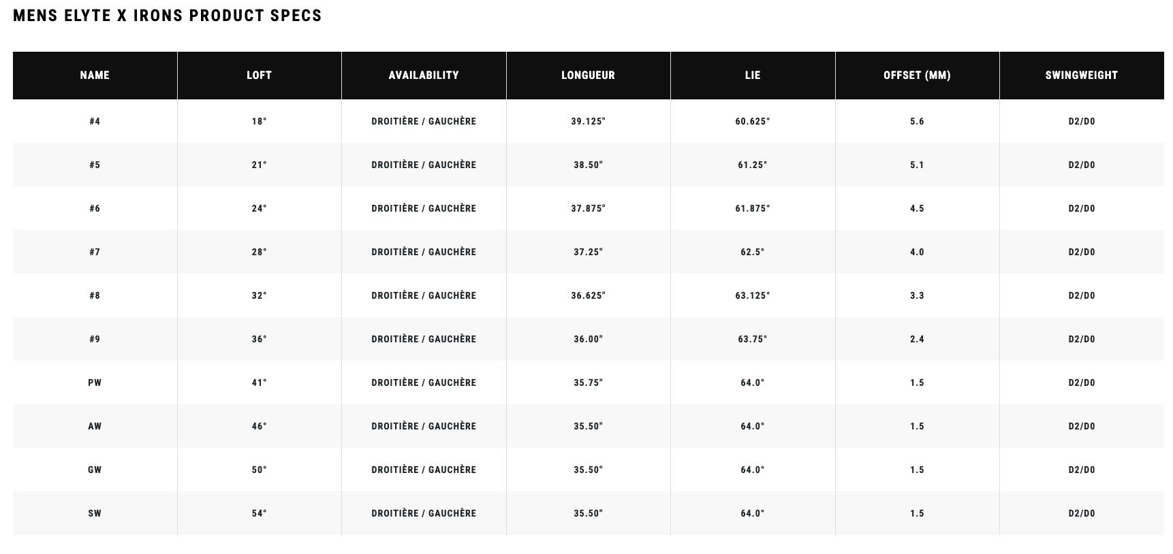The width and height of the screenshot is (1173, 554).
Task: Click the LOFT column header
Action: pos(259,76)
